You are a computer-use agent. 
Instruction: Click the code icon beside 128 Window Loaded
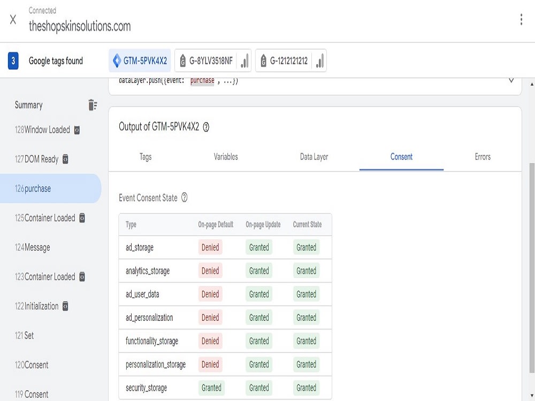pos(77,130)
